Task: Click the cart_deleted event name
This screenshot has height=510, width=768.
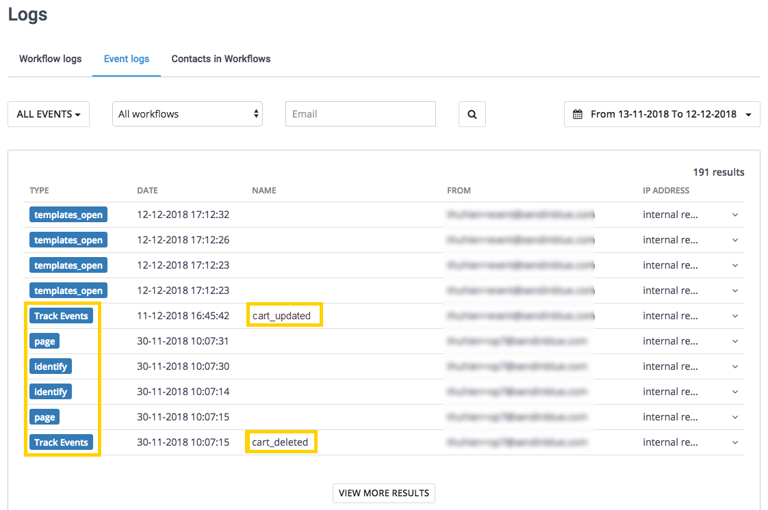Action: 280,442
